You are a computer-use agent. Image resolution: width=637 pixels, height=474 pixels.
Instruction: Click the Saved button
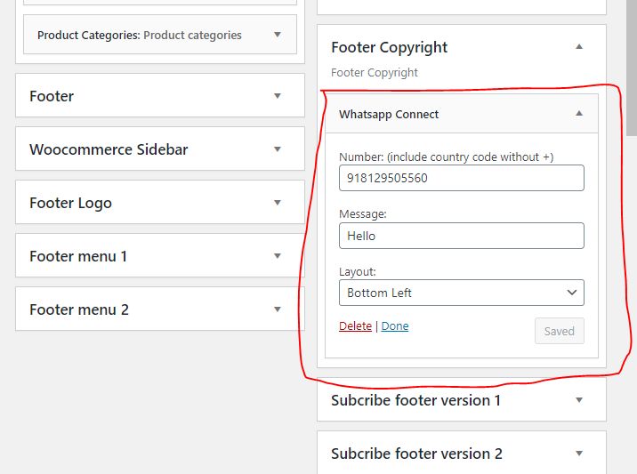click(x=559, y=331)
